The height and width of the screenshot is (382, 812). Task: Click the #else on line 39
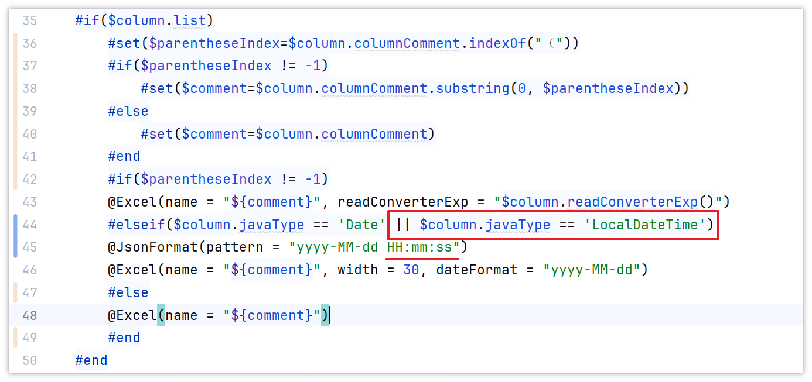click(x=128, y=111)
